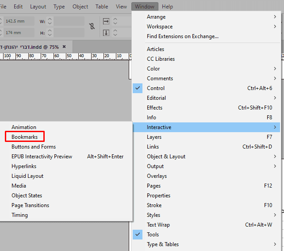284x251 pixels.
Task: Open the Layout menu
Action: coord(38,7)
